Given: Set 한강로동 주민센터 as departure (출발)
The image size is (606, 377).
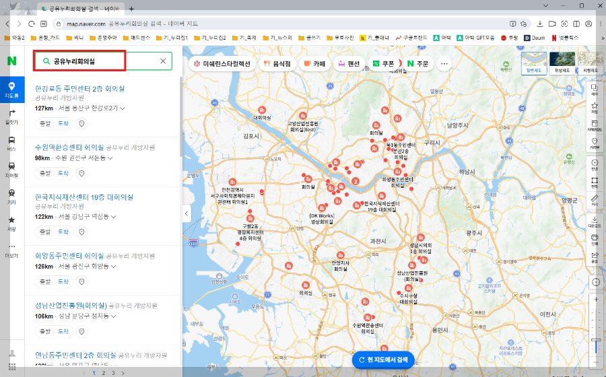Looking at the screenshot, I should tap(45, 124).
